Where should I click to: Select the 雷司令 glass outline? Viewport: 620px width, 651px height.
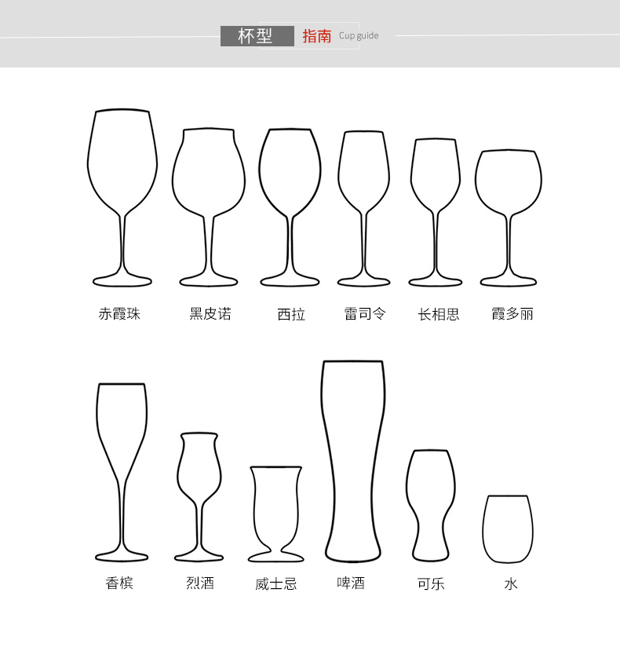[x=363, y=209]
